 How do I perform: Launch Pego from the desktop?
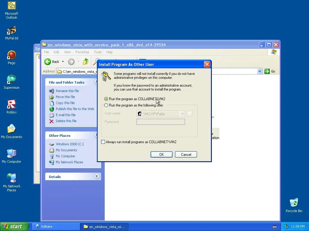coord(11,57)
